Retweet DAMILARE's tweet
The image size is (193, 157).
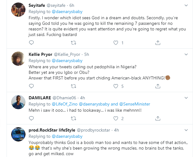[x=73, y=118]
